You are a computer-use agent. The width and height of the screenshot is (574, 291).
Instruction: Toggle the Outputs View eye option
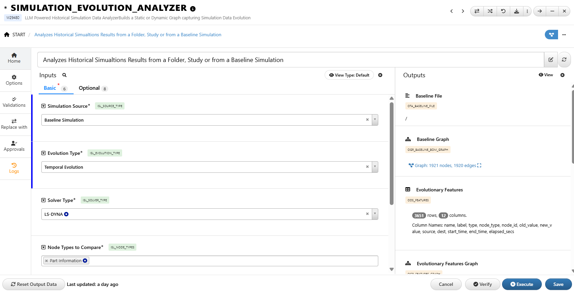click(x=546, y=75)
